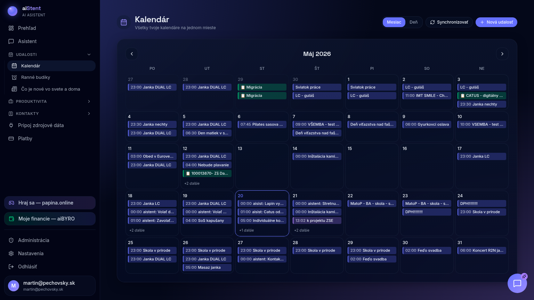Show +2 ďalšie events on May 12
This screenshot has height=300, width=534.
click(x=192, y=183)
